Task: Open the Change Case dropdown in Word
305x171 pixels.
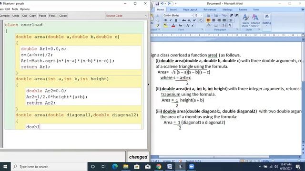Action: (181, 25)
